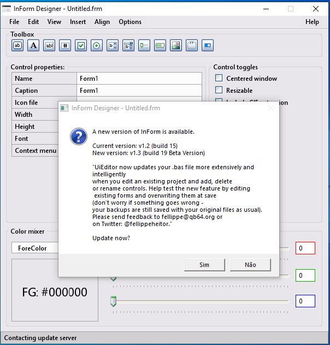Open the Options menu

(x=130, y=22)
